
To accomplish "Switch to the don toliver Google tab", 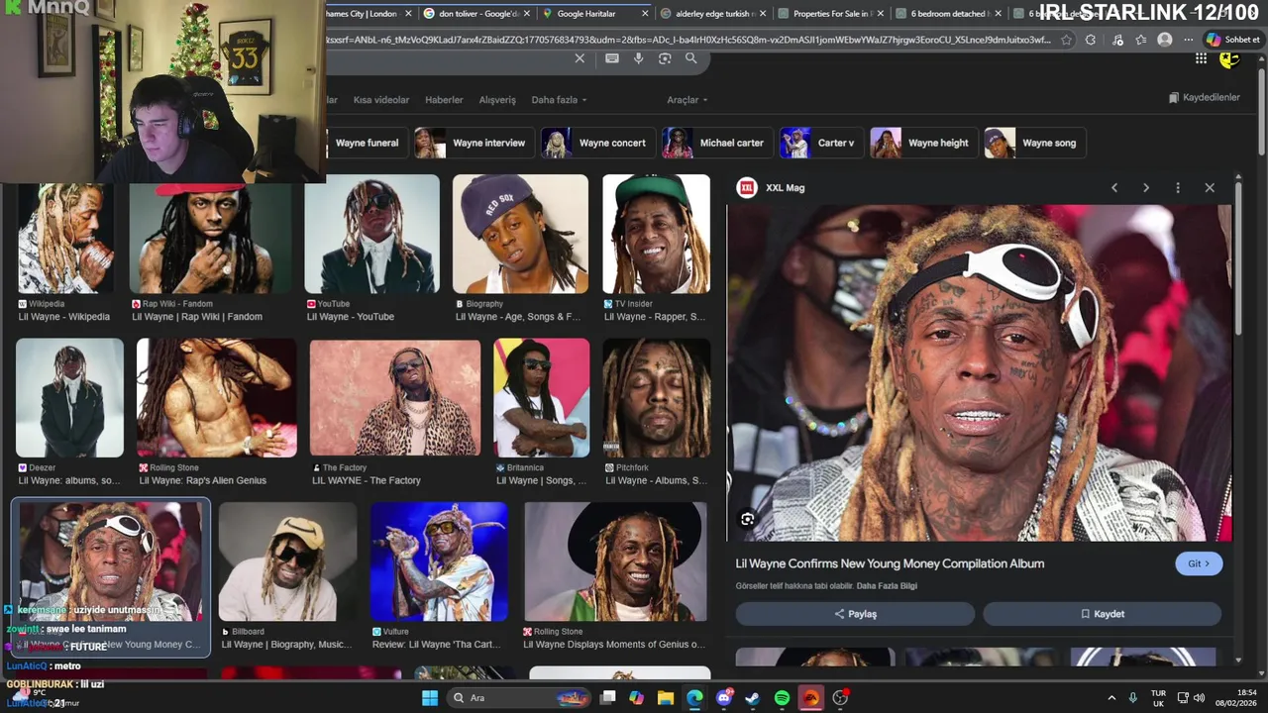I will point(475,14).
